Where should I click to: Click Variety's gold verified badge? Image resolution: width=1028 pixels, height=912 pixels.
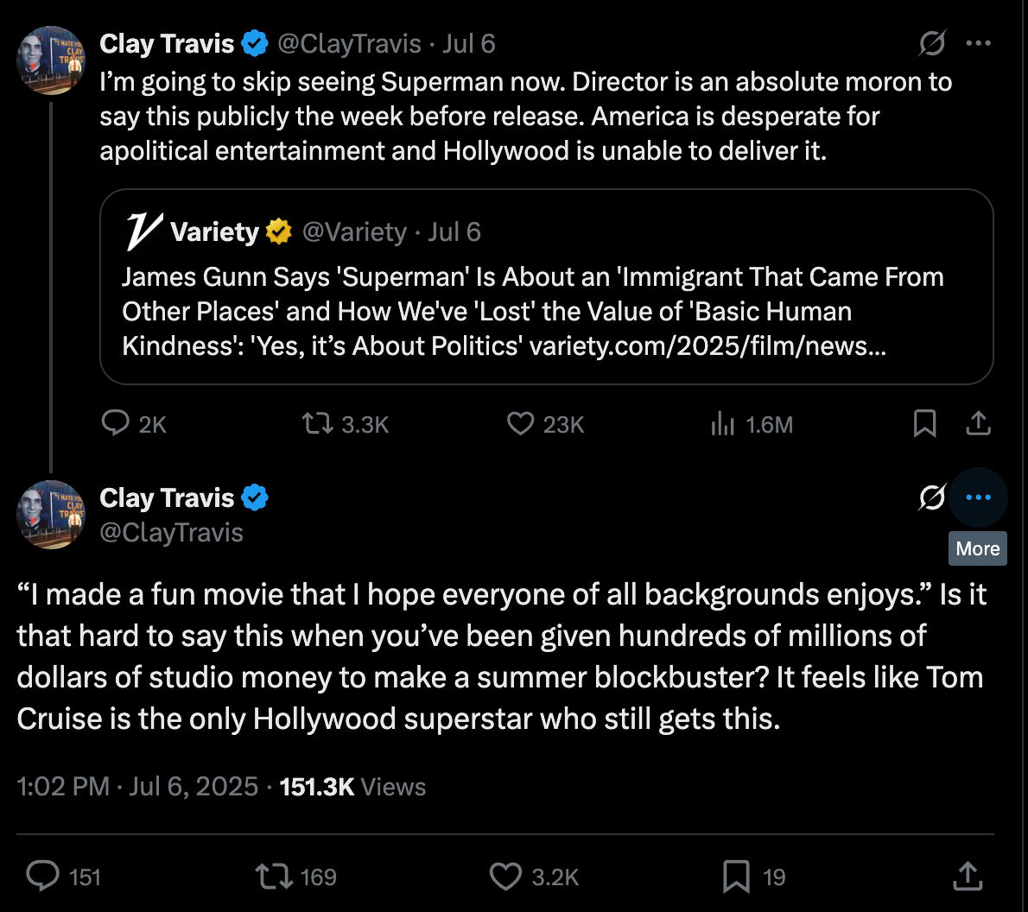coord(278,231)
